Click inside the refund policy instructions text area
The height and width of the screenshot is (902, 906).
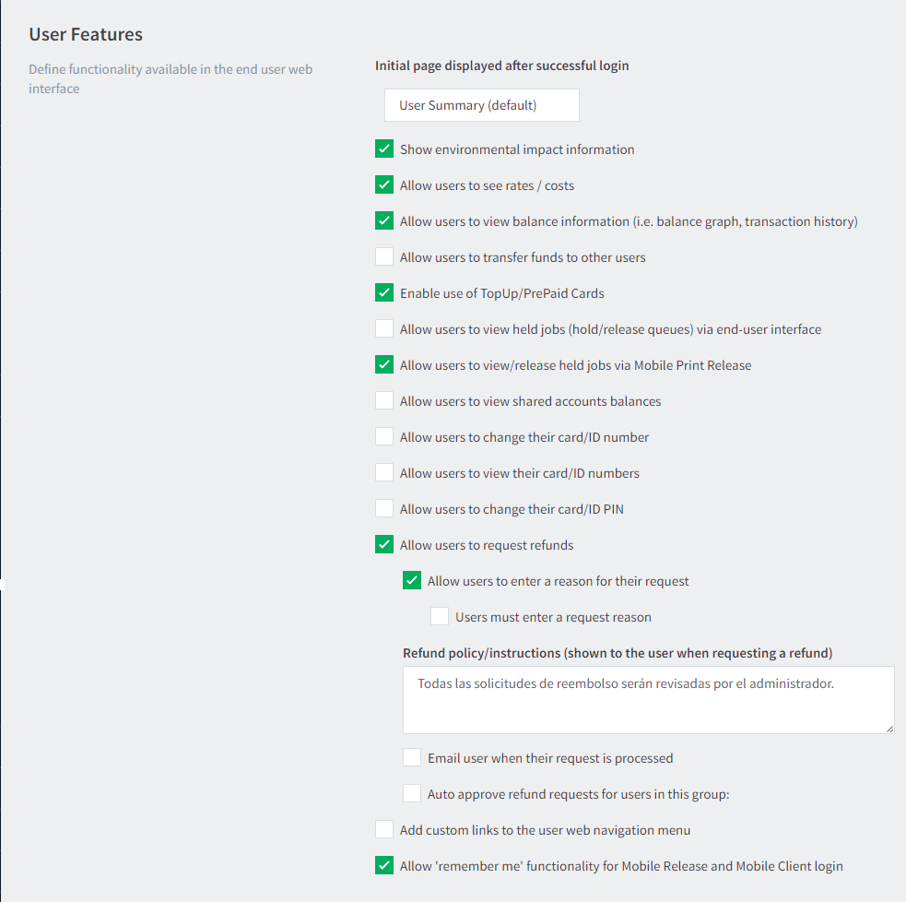[648, 700]
